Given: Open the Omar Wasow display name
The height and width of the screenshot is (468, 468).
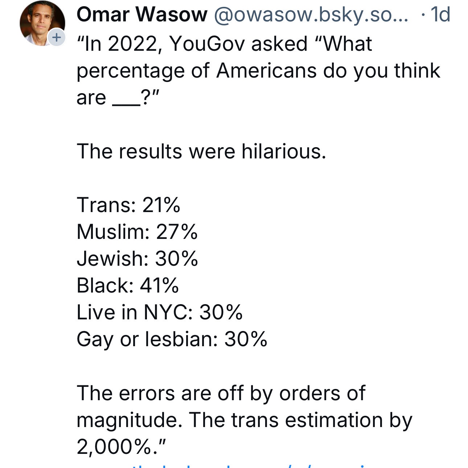Looking at the screenshot, I should click(x=142, y=15).
